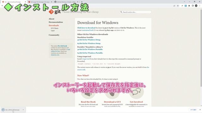Click the search magnifier icon on git site
This screenshot has width=202, height=113.
(x=121, y=12)
